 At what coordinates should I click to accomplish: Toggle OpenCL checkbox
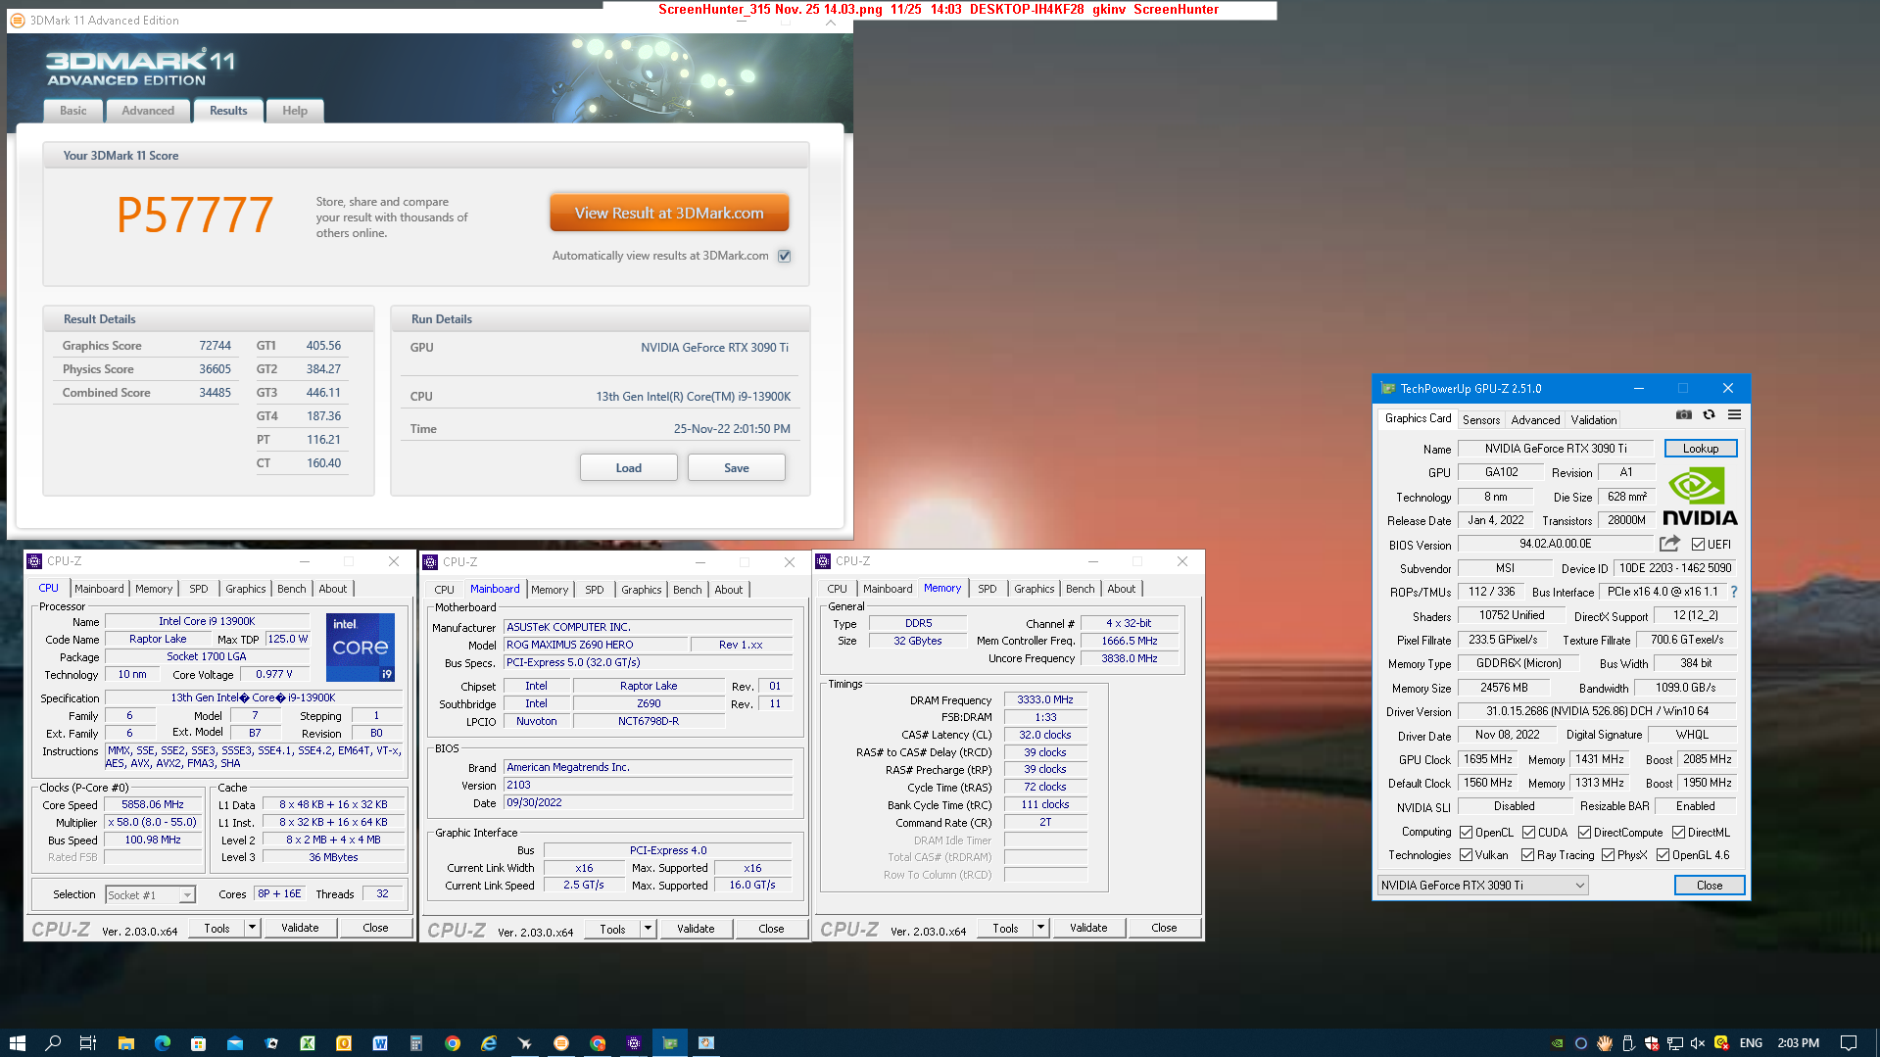1467,833
